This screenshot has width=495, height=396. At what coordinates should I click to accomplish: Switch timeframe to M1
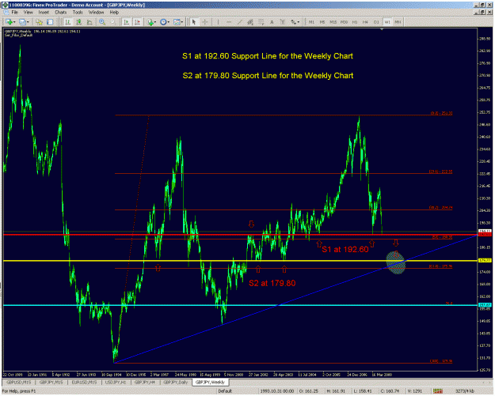(311, 22)
